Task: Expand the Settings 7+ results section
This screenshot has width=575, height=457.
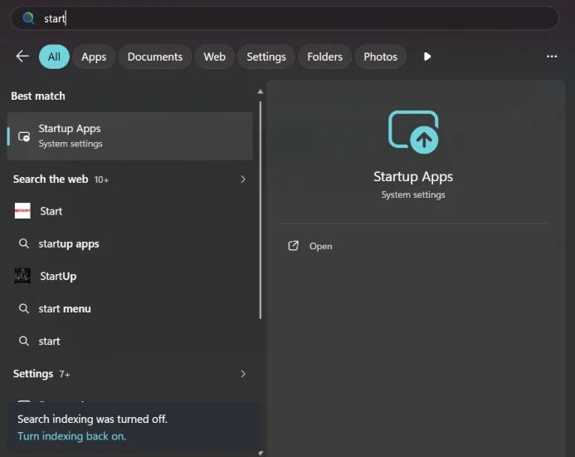Action: pos(243,374)
